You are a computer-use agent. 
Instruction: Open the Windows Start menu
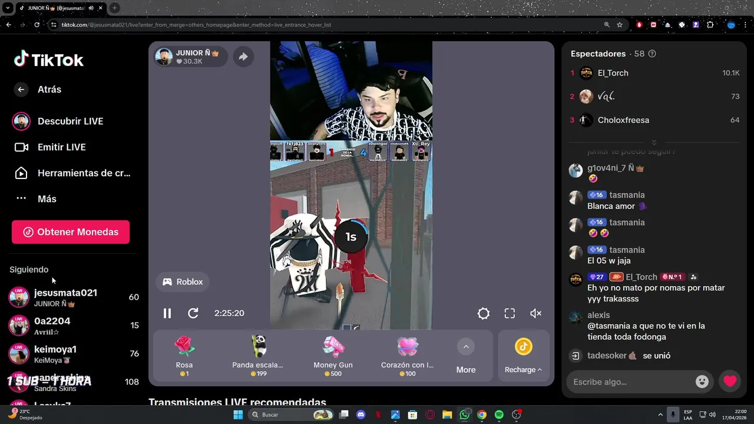click(x=238, y=415)
